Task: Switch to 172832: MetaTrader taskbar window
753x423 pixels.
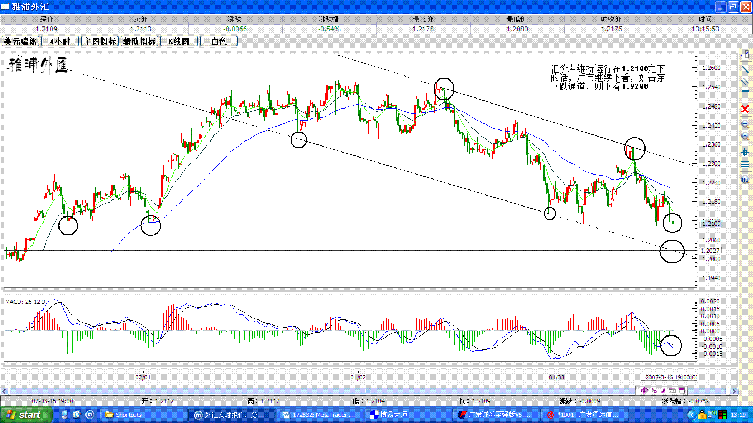Action: click(319, 415)
